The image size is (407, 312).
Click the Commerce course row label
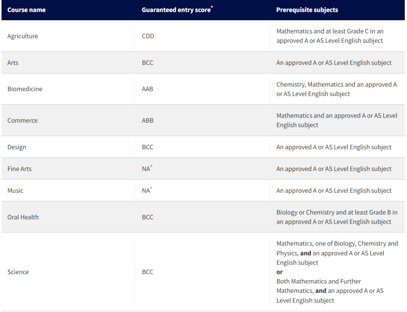click(x=23, y=120)
